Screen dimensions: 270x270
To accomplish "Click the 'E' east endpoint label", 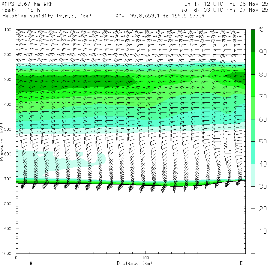I will 241,263.
